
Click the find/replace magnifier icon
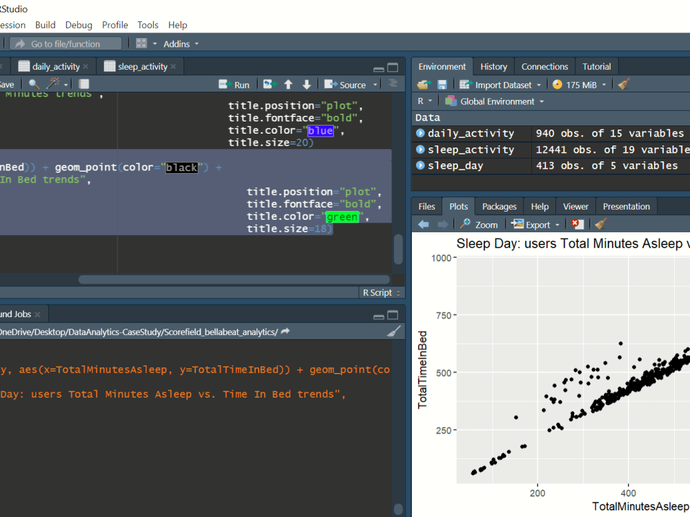pyautogui.click(x=34, y=84)
